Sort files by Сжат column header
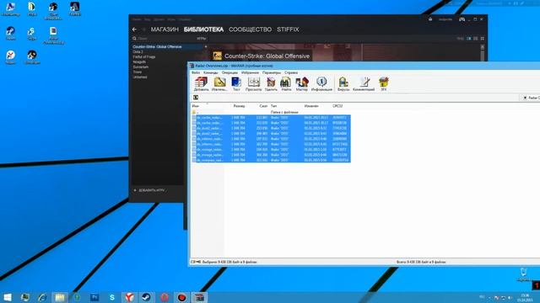Image resolution: width=540 pixels, height=303 pixels. 263,106
